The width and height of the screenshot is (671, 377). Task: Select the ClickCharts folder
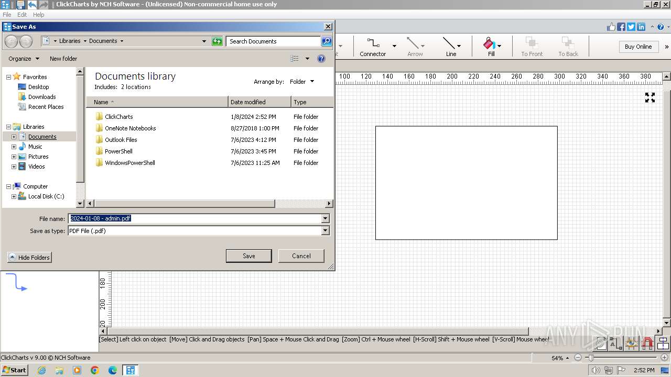pyautogui.click(x=118, y=117)
